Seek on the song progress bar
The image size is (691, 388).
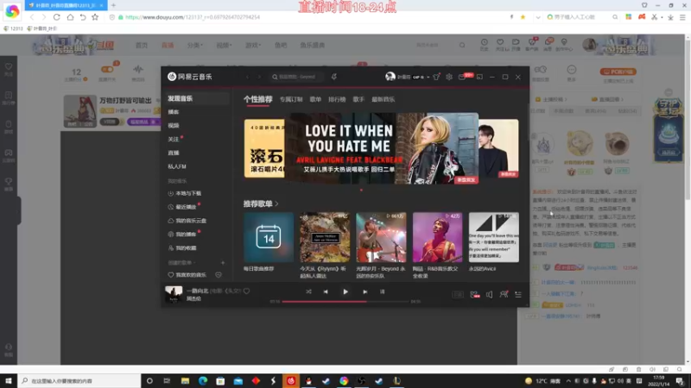(345, 302)
